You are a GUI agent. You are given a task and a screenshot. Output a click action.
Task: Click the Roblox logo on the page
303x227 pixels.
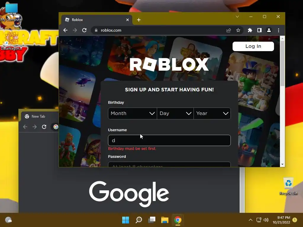[x=169, y=64]
